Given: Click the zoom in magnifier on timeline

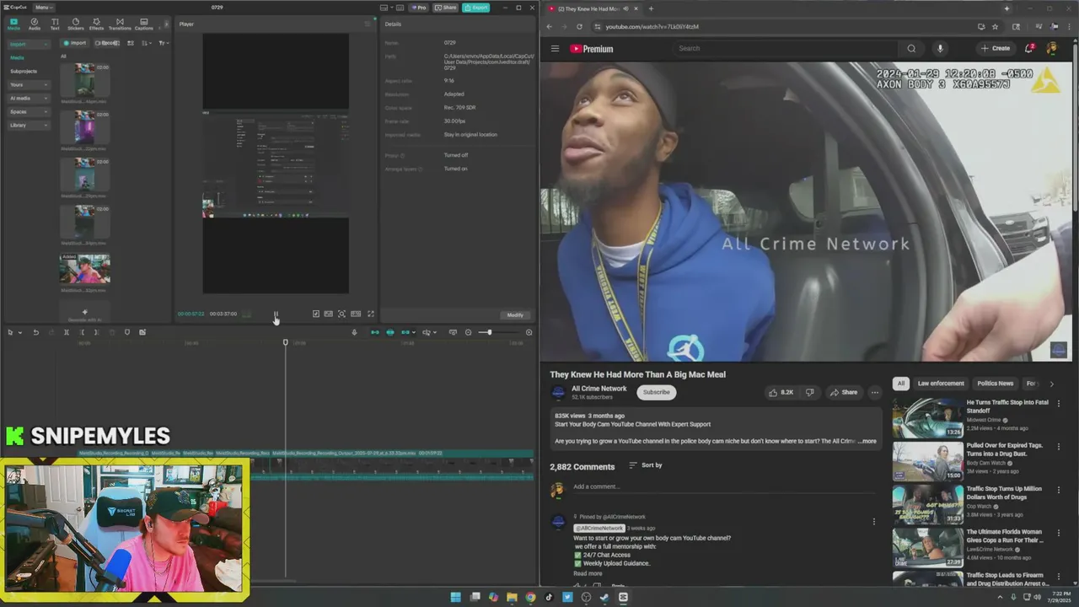Looking at the screenshot, I should click(529, 332).
